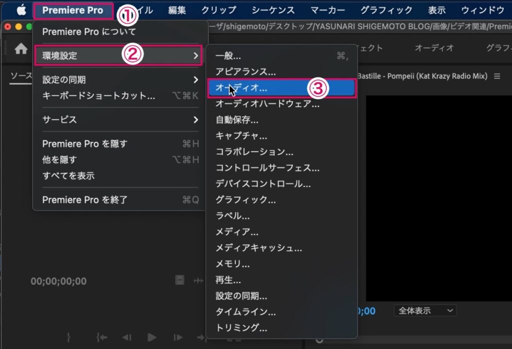This screenshot has height=349, width=512.
Task: Select the ソース panel tab
Action: [21, 76]
